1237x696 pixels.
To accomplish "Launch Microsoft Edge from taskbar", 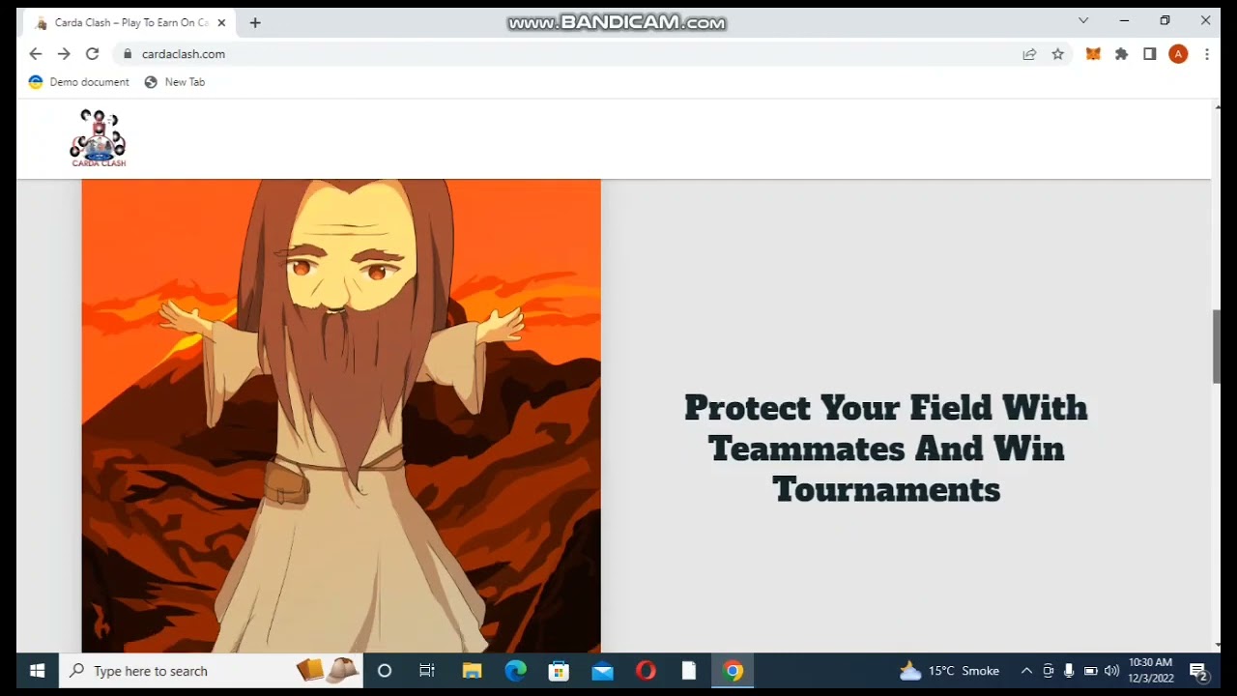I will [x=515, y=671].
